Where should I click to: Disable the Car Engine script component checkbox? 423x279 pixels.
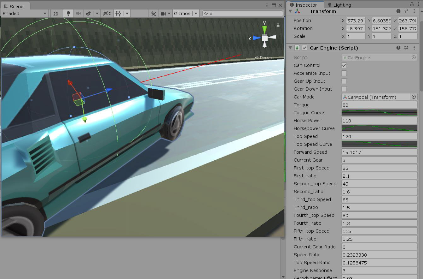[x=304, y=48]
